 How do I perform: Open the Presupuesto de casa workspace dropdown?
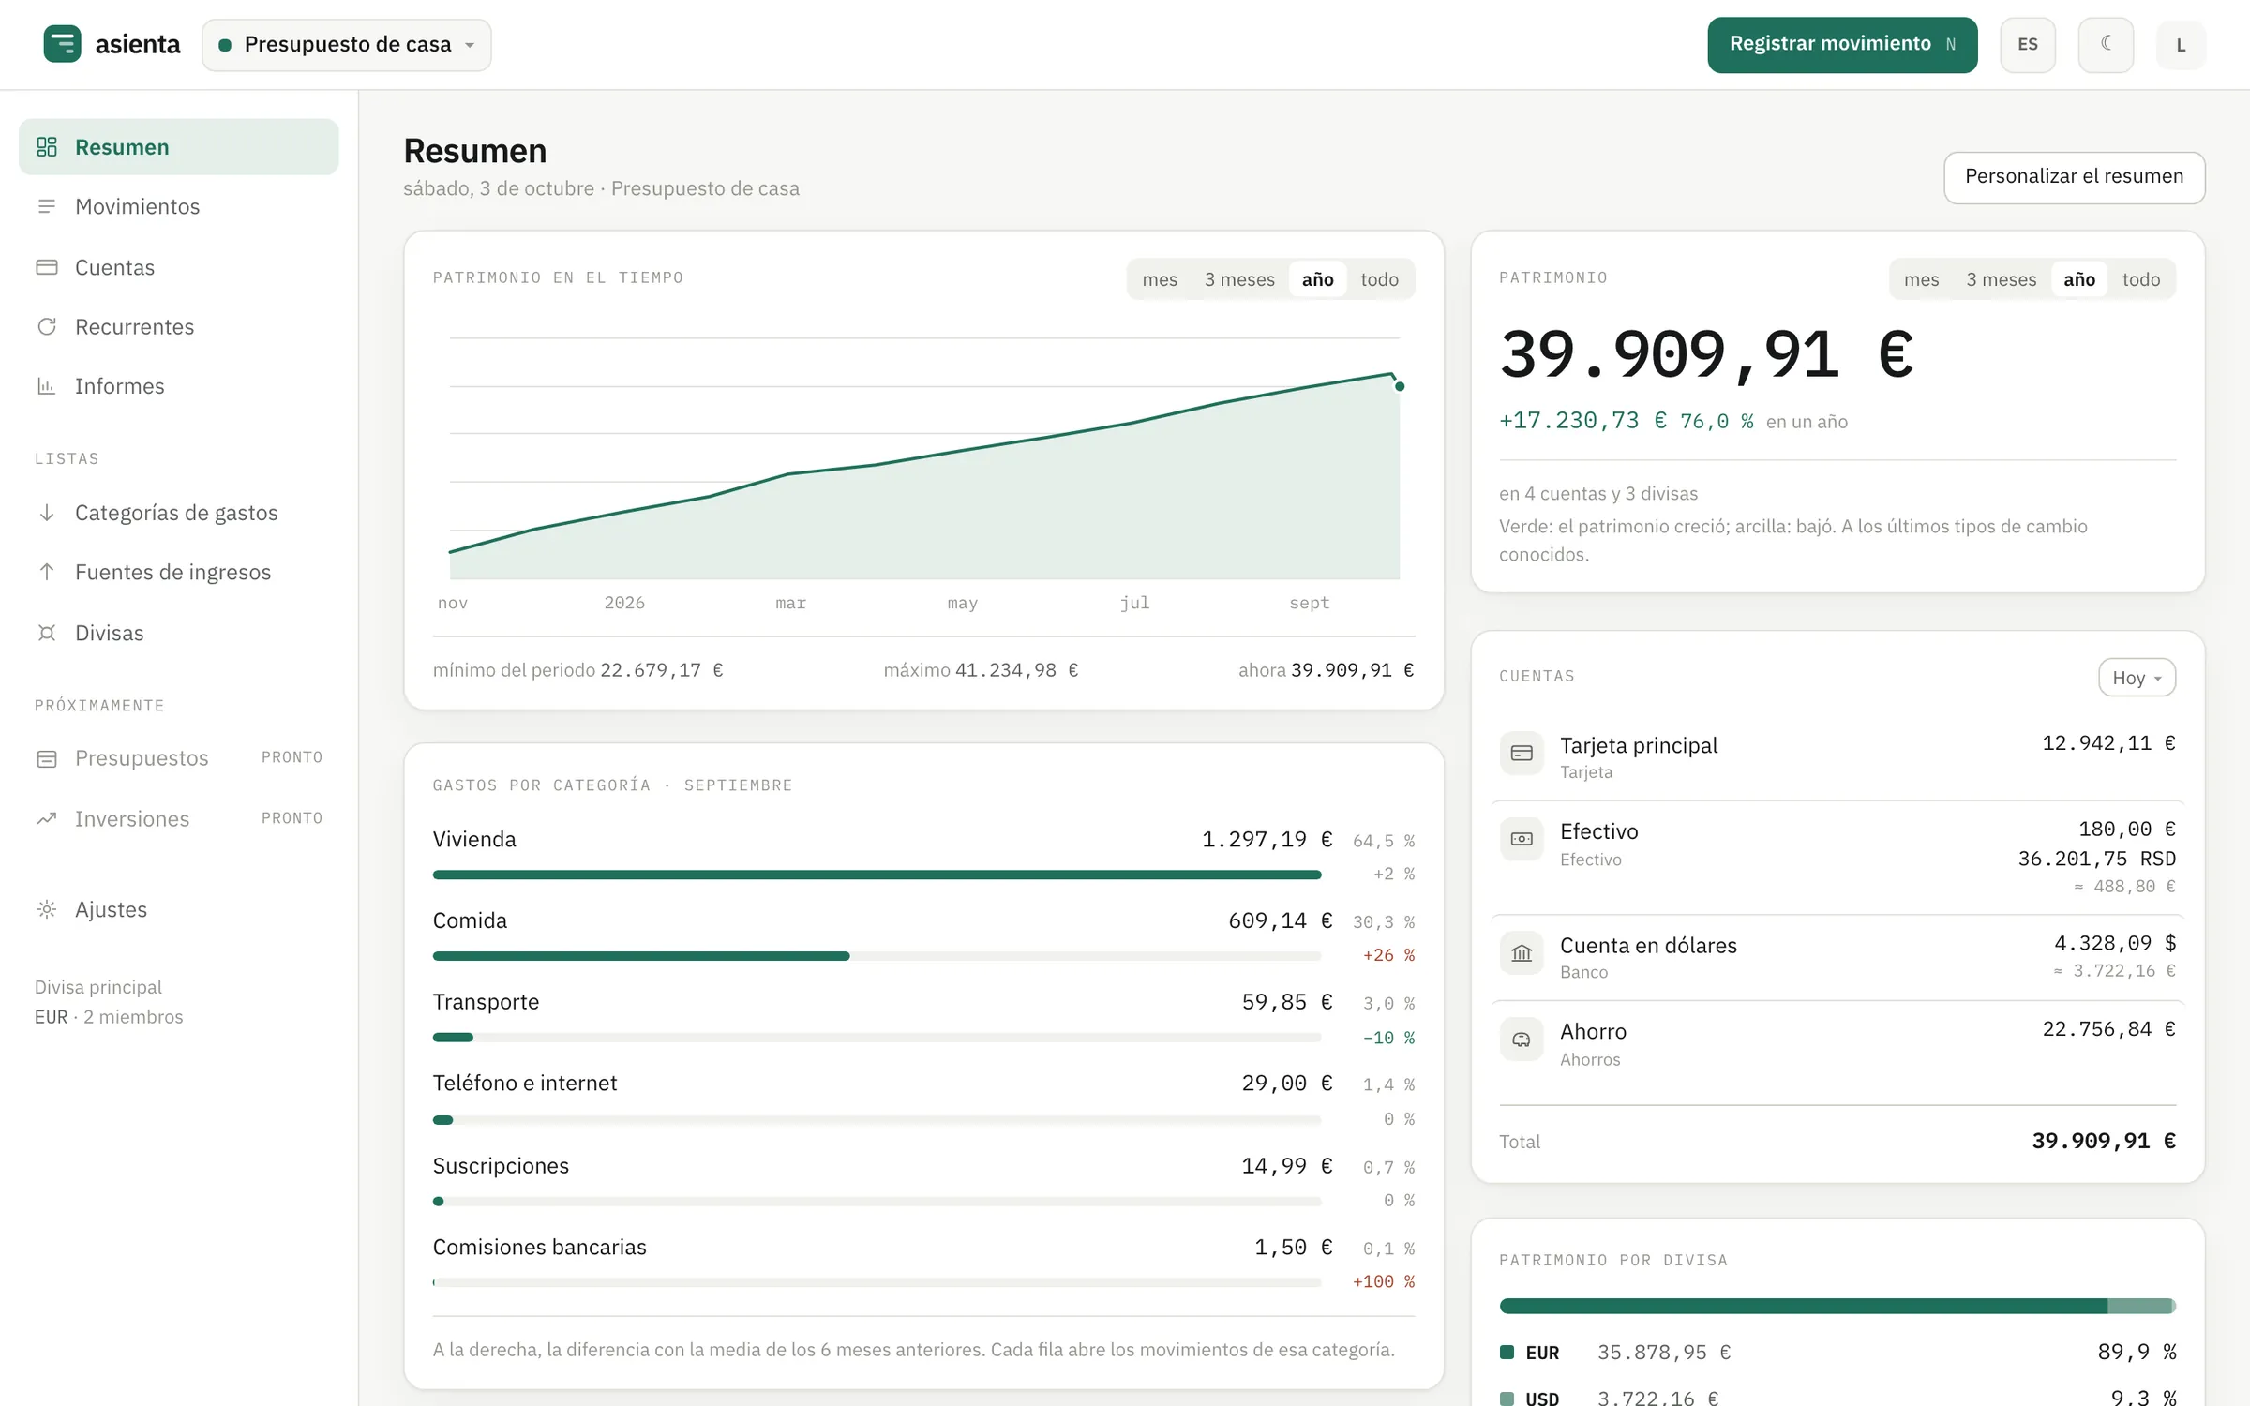pos(347,45)
